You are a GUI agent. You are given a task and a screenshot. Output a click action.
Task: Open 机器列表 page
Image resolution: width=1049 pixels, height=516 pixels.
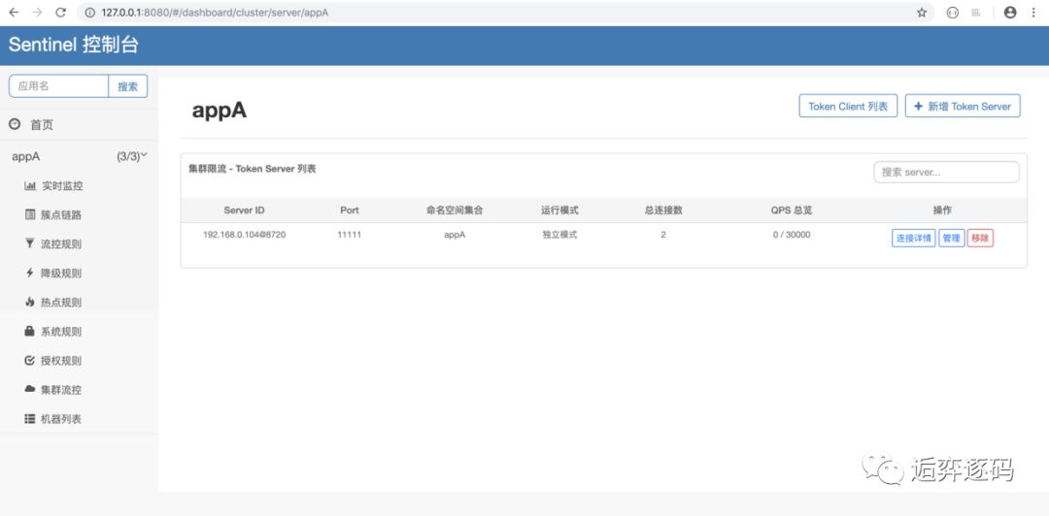coord(61,419)
